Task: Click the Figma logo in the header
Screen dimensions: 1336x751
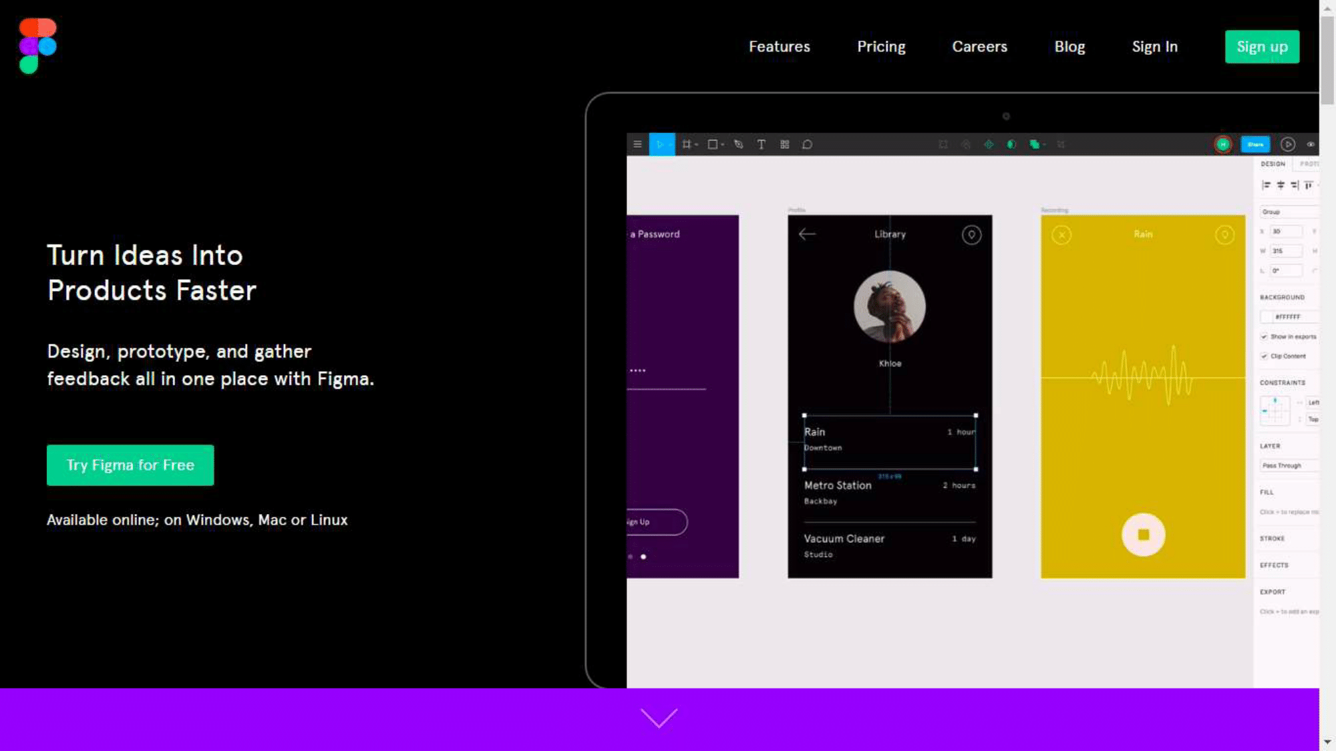Action: point(37,45)
